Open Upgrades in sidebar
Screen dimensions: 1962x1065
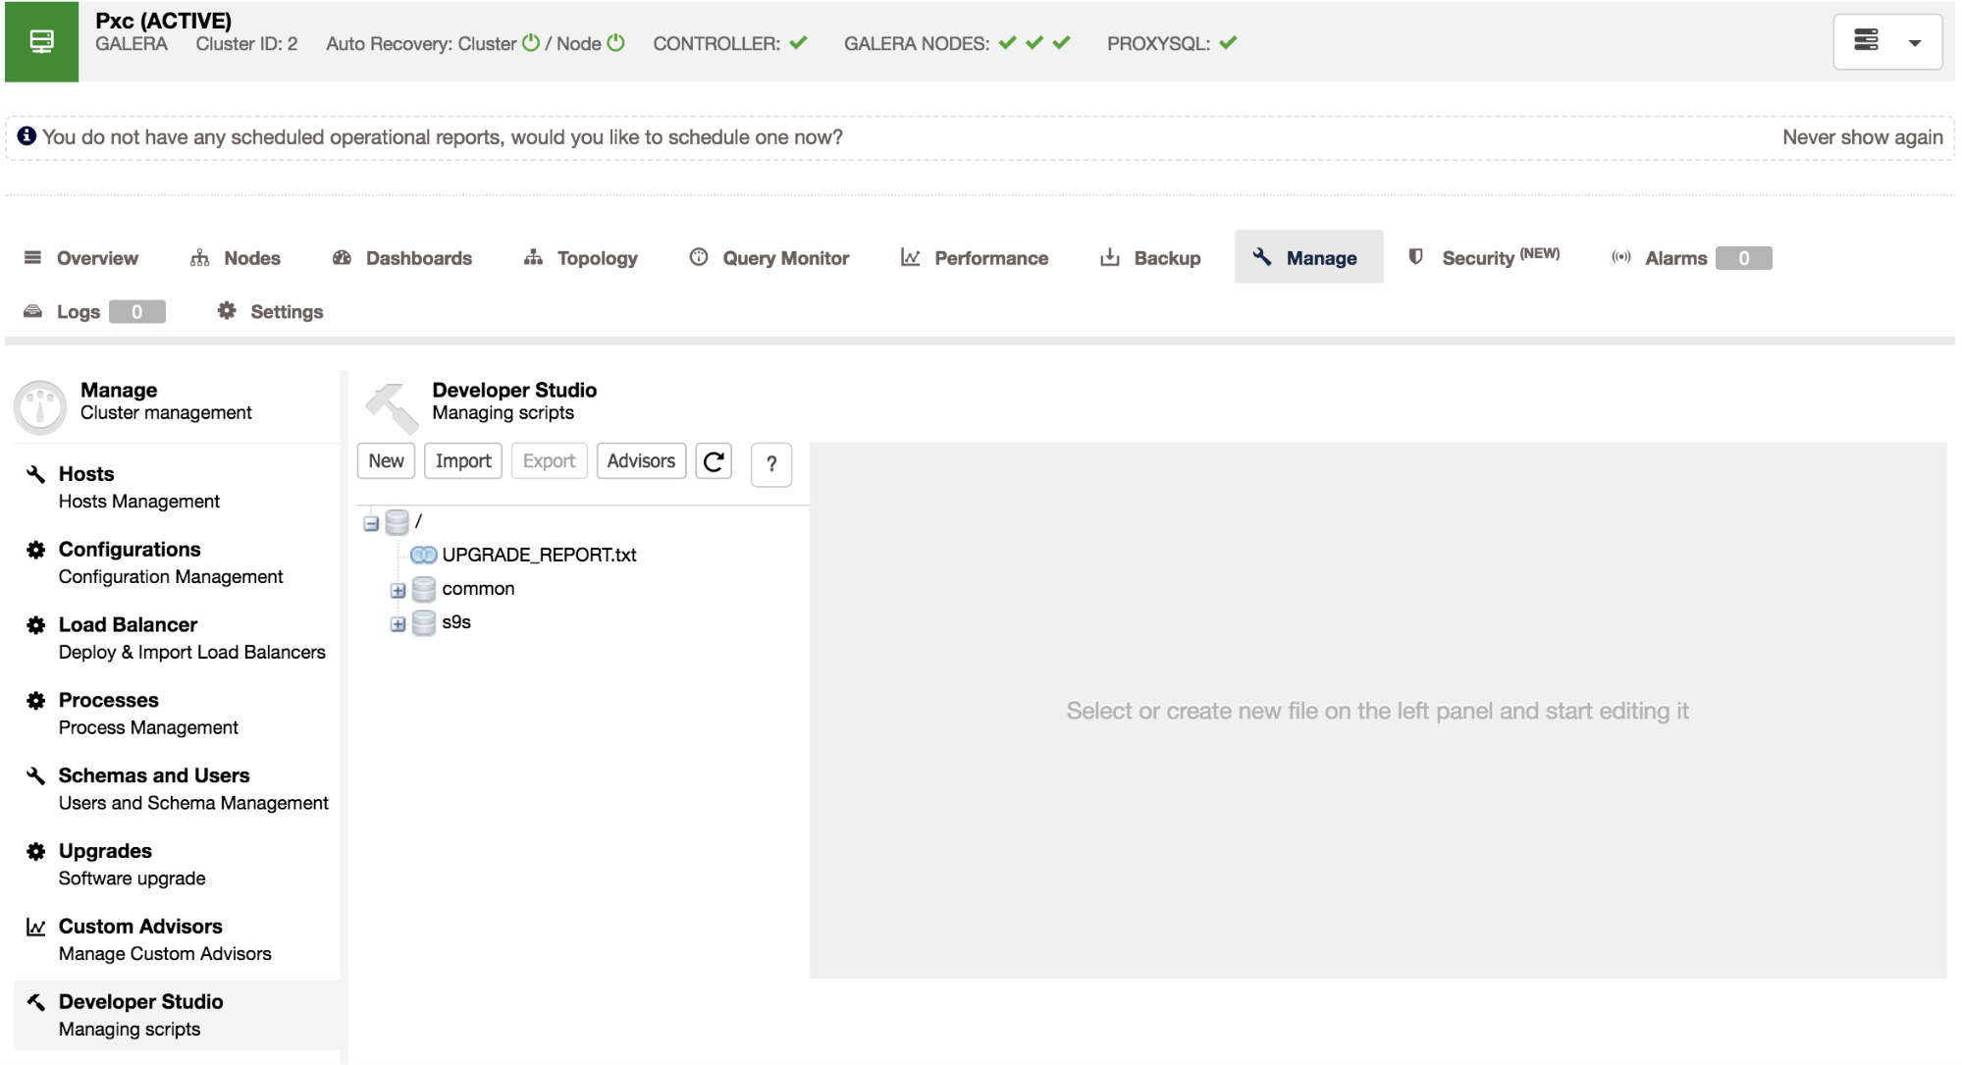point(177,865)
